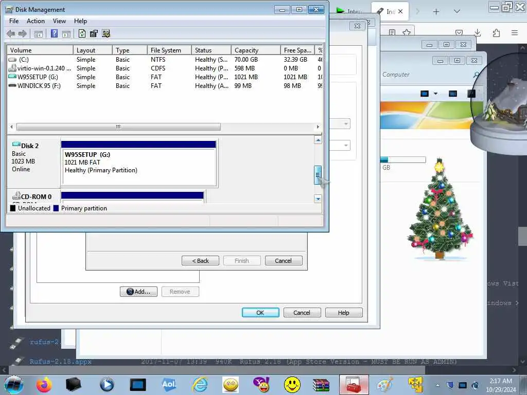Sort by the Volume column header

[40, 50]
